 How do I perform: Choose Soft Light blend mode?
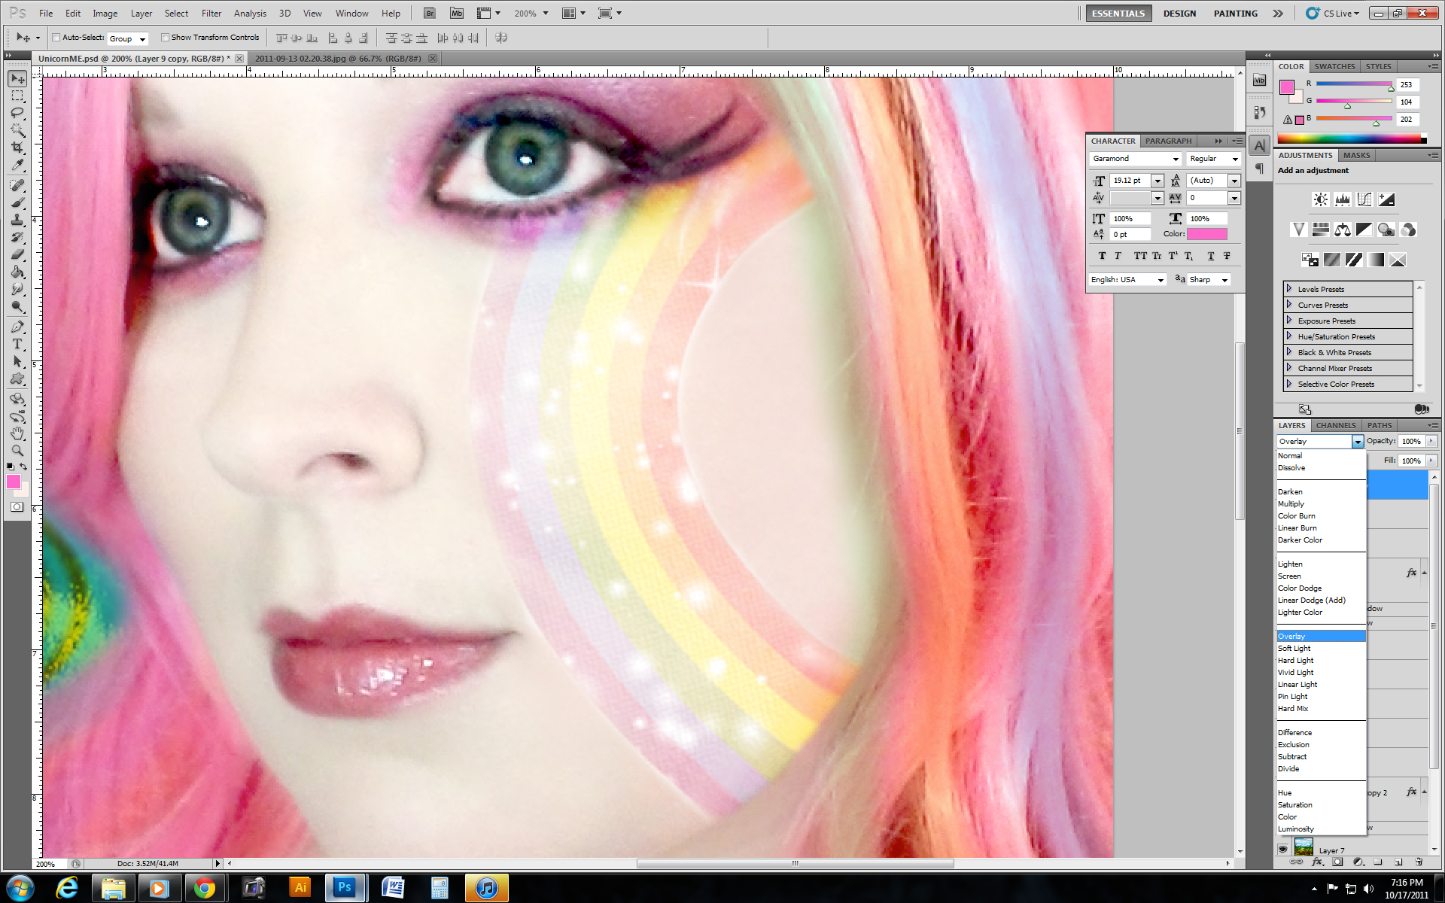click(x=1321, y=649)
